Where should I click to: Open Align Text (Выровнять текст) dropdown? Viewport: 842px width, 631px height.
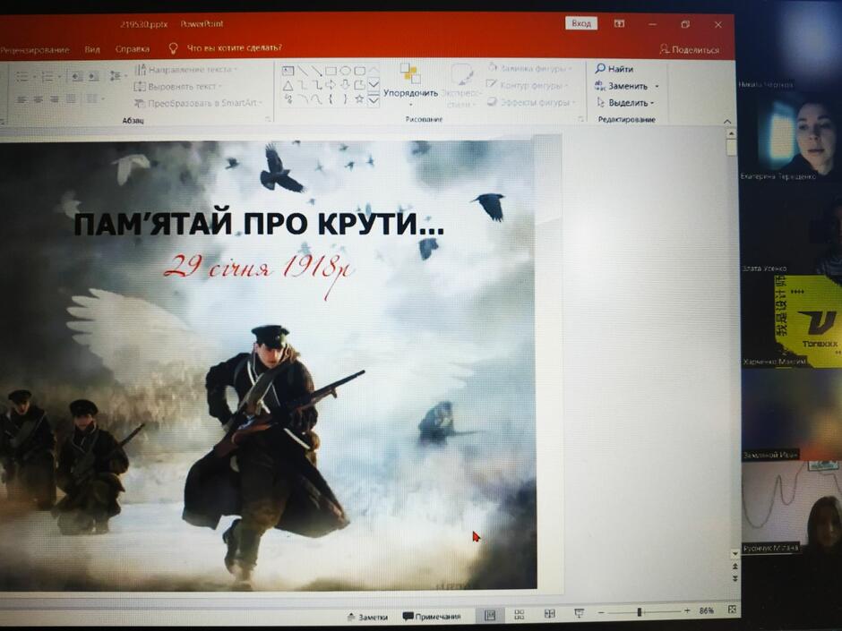177,86
